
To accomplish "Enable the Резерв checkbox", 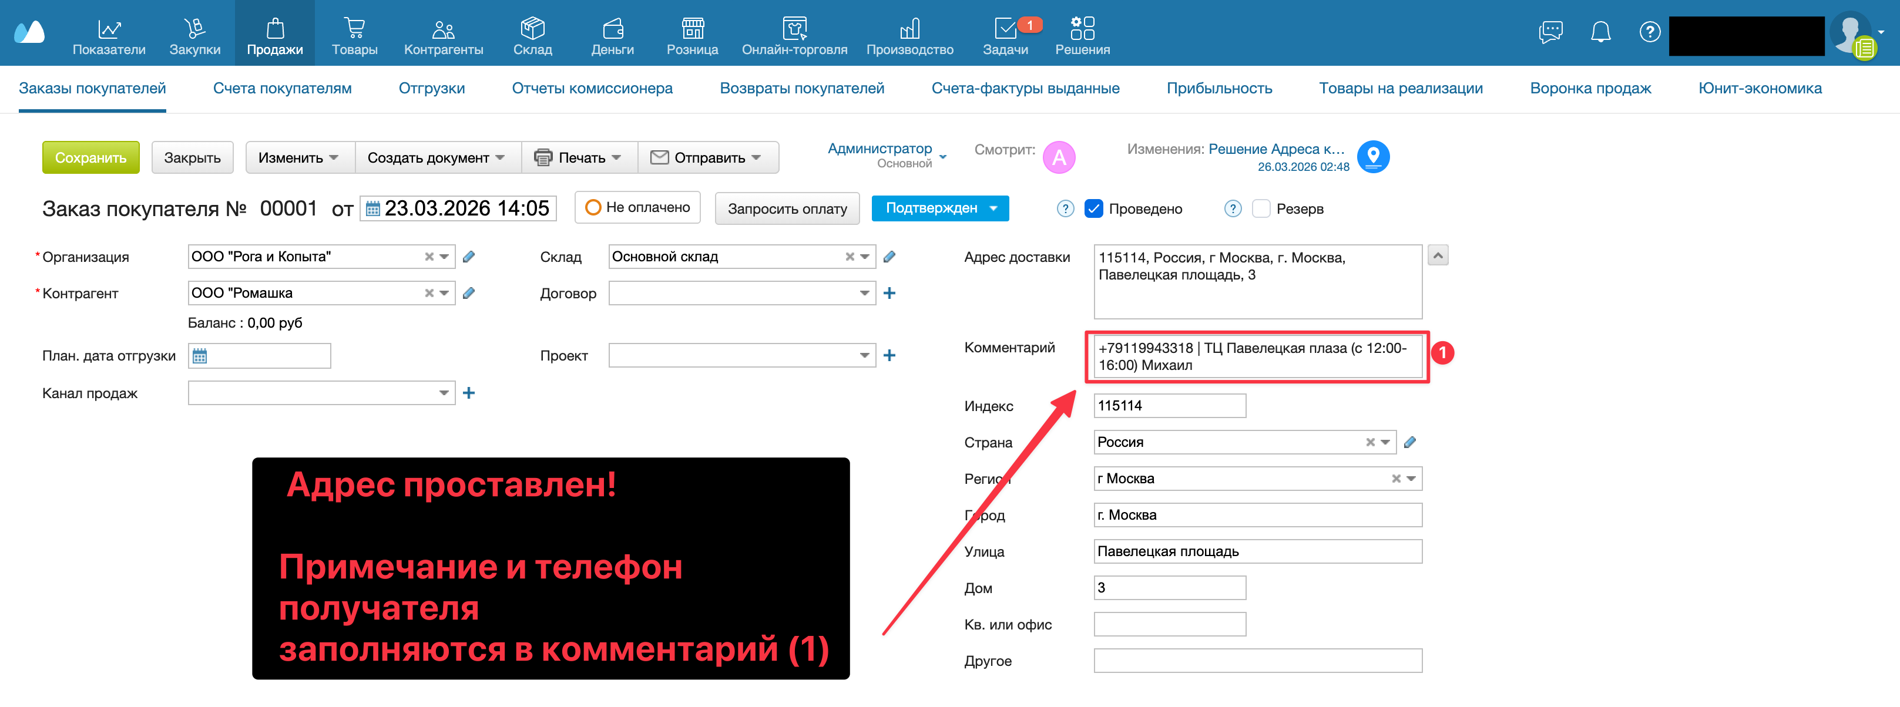I will click(x=1262, y=208).
